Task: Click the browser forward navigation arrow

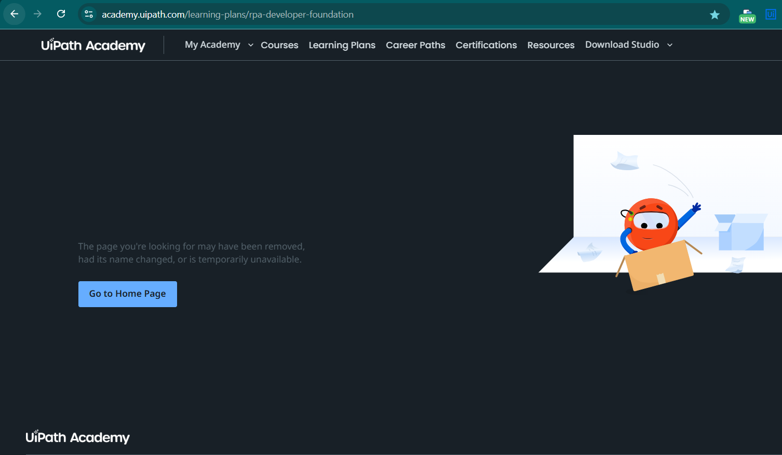Action: [37, 14]
